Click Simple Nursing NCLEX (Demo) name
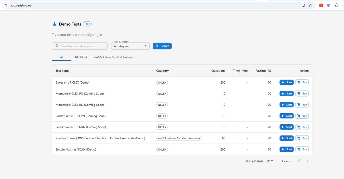The width and height of the screenshot is (344, 179). (x=76, y=149)
